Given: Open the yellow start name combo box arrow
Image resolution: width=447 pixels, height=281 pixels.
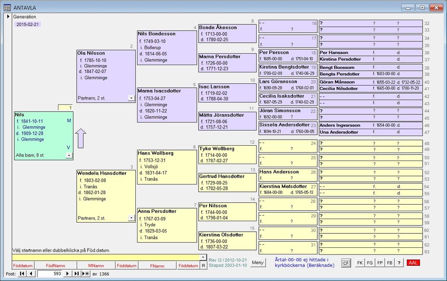Looking at the screenshot, I should click(203, 257).
